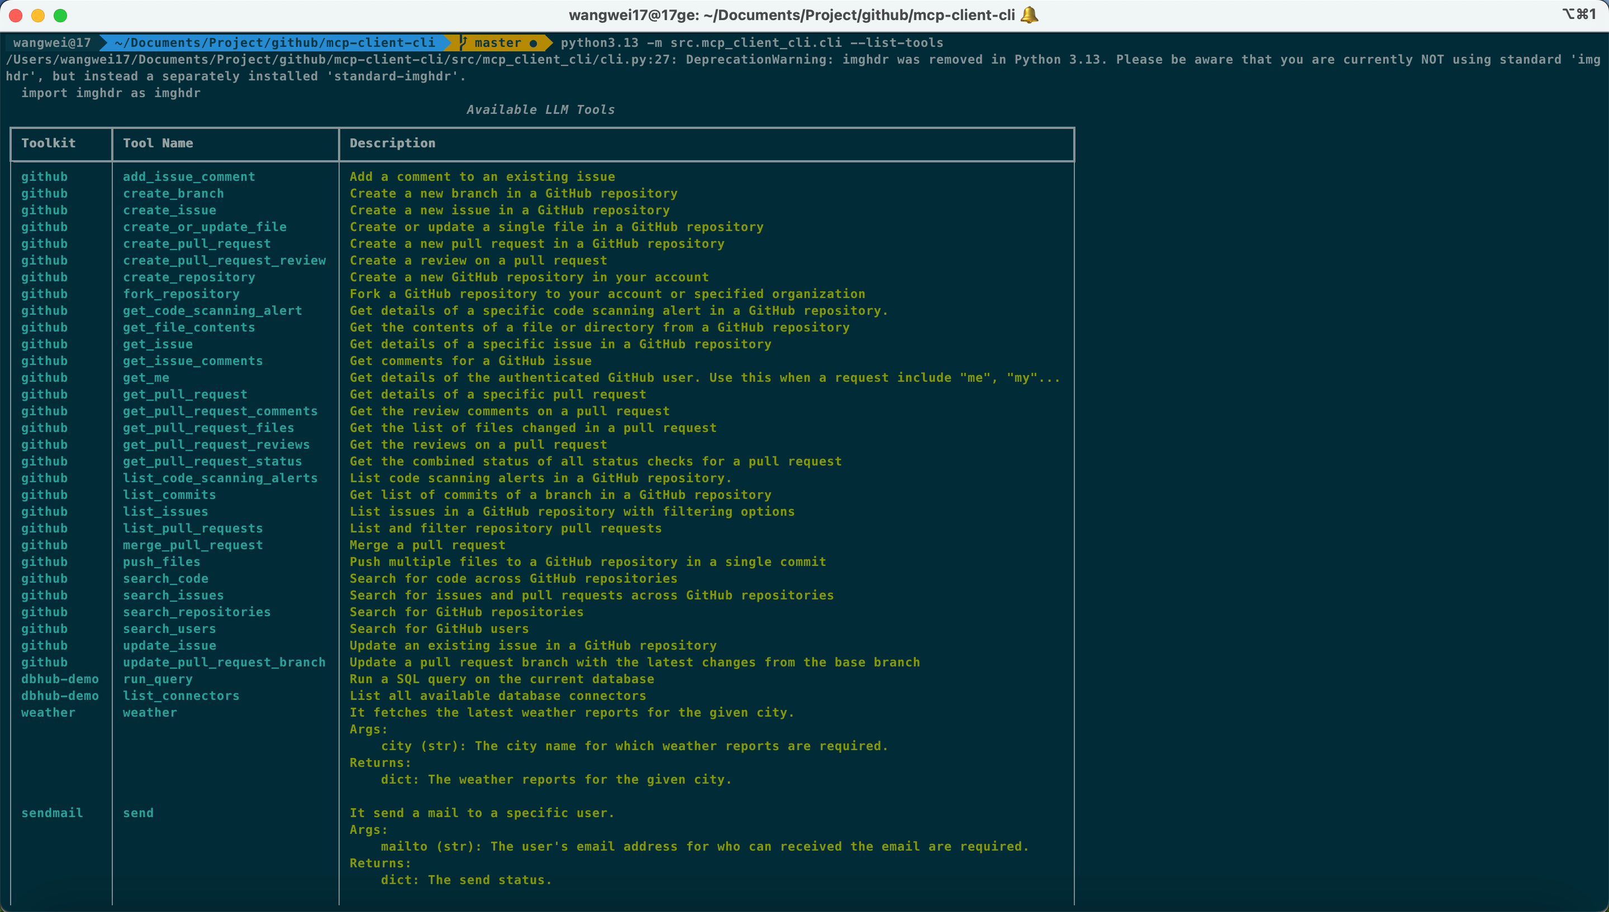Click the ⌥⌘1 shortcut indicator in title bar
1609x912 pixels.
click(1578, 15)
